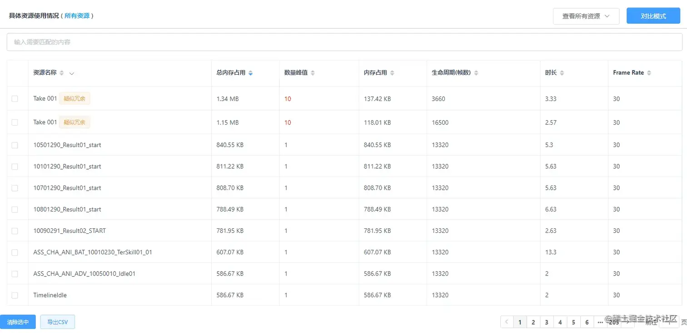This screenshot has width=687, height=333.
Task: Check the TimelineIdle row
Action: pos(14,295)
